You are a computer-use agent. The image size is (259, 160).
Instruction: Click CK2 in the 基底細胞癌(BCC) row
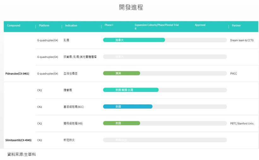pyautogui.click(x=39, y=107)
